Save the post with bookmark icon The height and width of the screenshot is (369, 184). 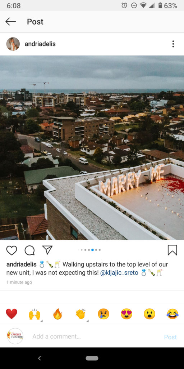click(x=172, y=250)
